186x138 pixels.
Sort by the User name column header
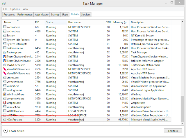point(85,22)
